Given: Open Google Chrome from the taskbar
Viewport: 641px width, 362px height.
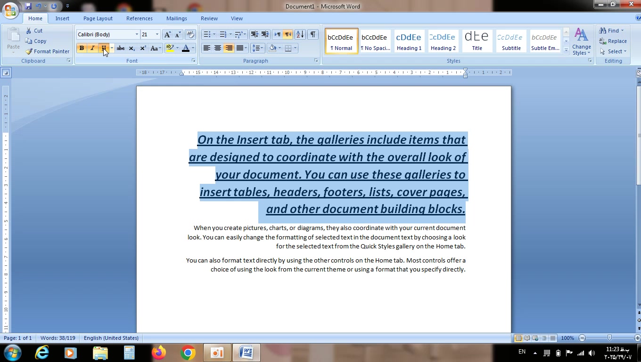Looking at the screenshot, I should tap(188, 353).
